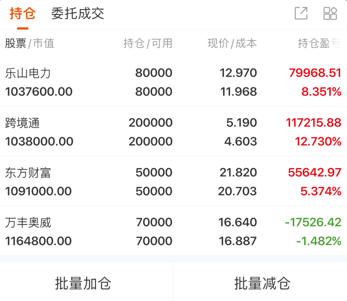Viewport: 347px width, 301px height.
Task: Click current price 12.970
Action: point(238,73)
